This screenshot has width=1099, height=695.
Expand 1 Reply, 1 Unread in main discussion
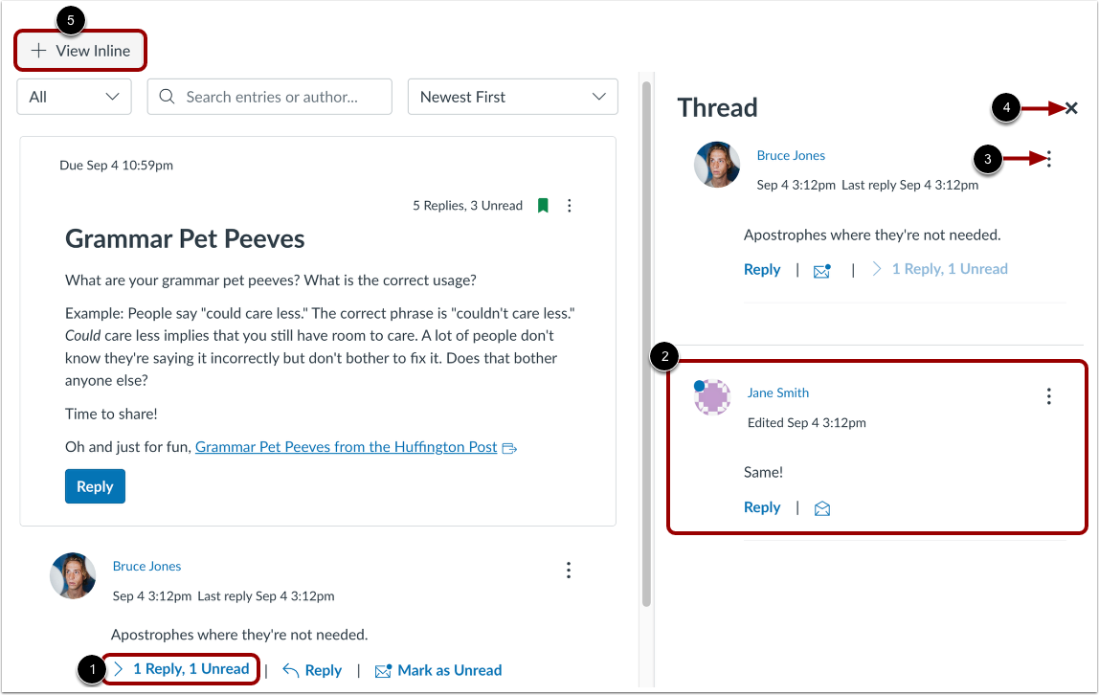[x=182, y=669]
